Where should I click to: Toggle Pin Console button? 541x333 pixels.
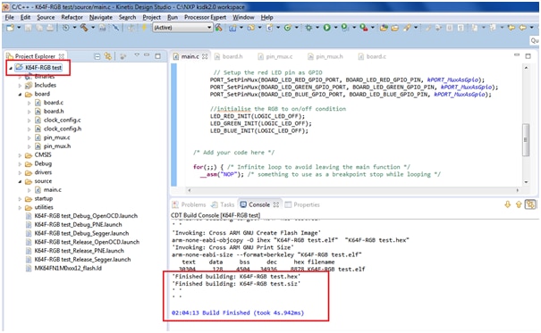530,204
